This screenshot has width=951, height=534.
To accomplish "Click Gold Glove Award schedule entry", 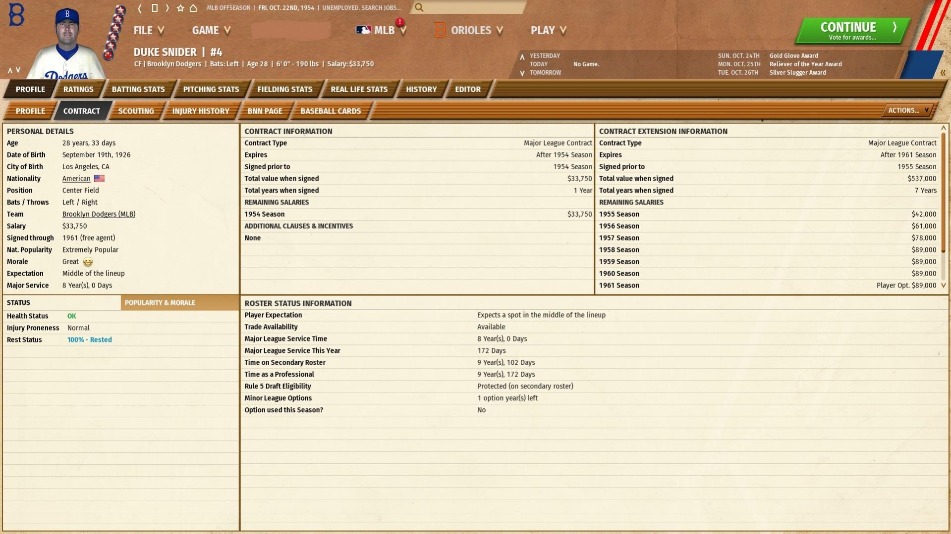I will pyautogui.click(x=794, y=56).
